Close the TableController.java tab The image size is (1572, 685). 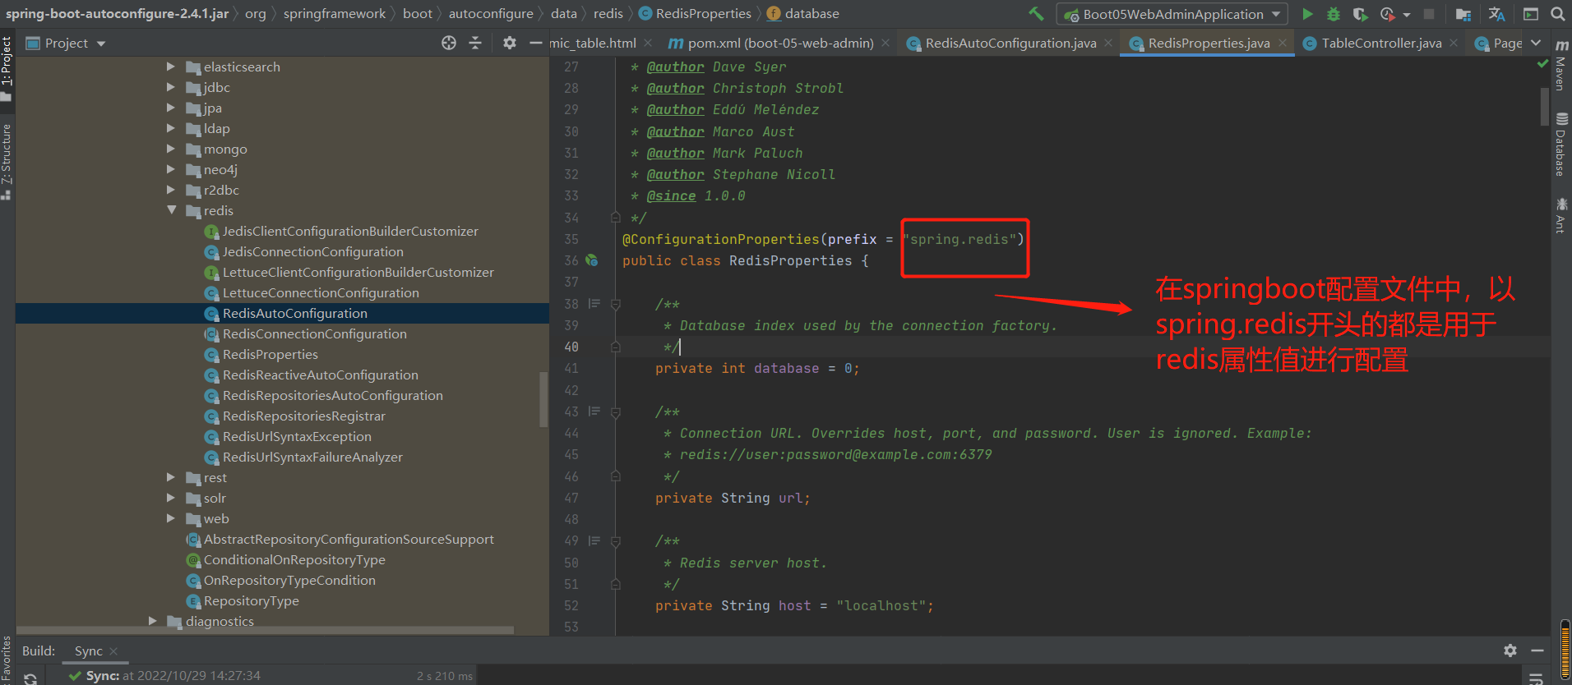(x=1454, y=43)
